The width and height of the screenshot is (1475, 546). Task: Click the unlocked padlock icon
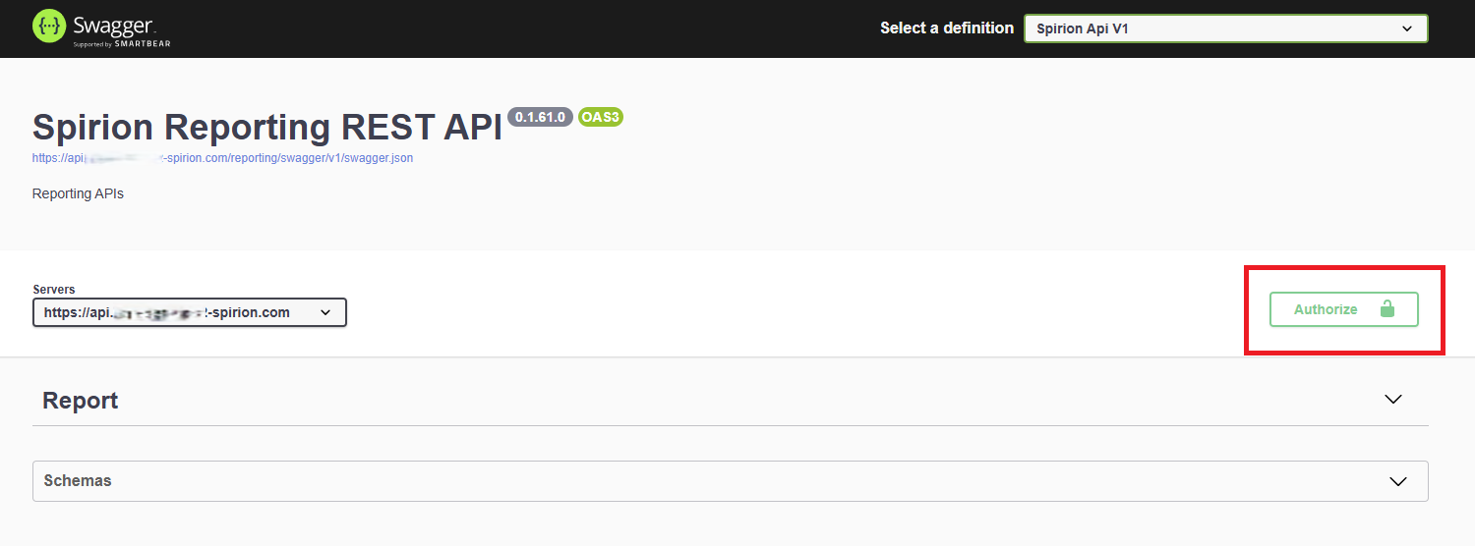[1387, 309]
